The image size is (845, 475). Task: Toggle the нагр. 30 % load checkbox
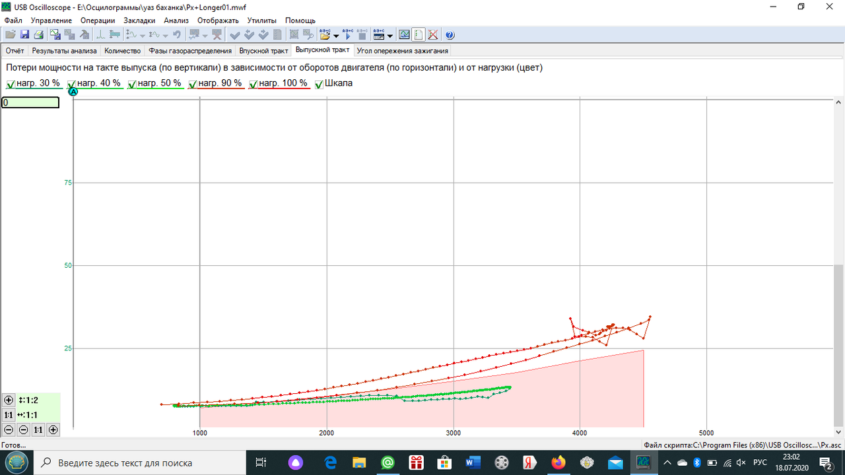click(11, 84)
